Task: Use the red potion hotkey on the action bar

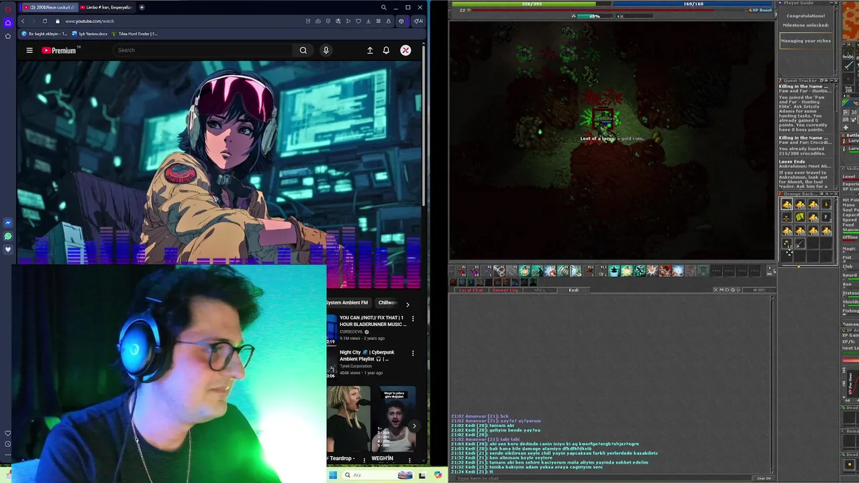Action: point(462,271)
